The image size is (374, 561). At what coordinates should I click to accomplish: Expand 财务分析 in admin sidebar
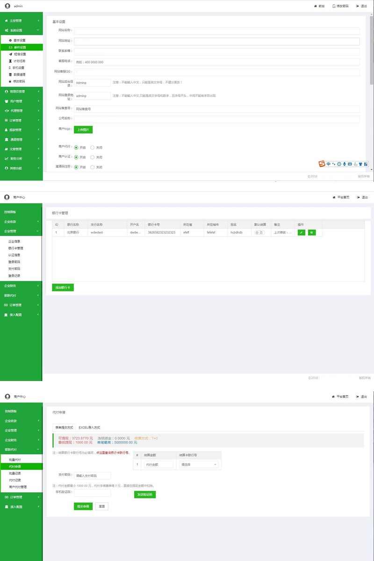pyautogui.click(x=22, y=158)
